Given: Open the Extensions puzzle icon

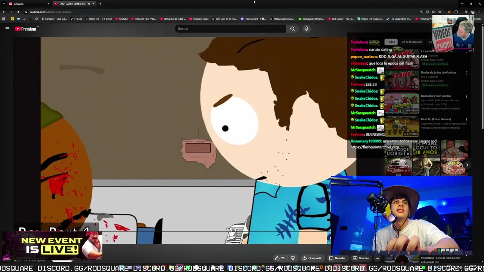Looking at the screenshot, I should [456, 12].
